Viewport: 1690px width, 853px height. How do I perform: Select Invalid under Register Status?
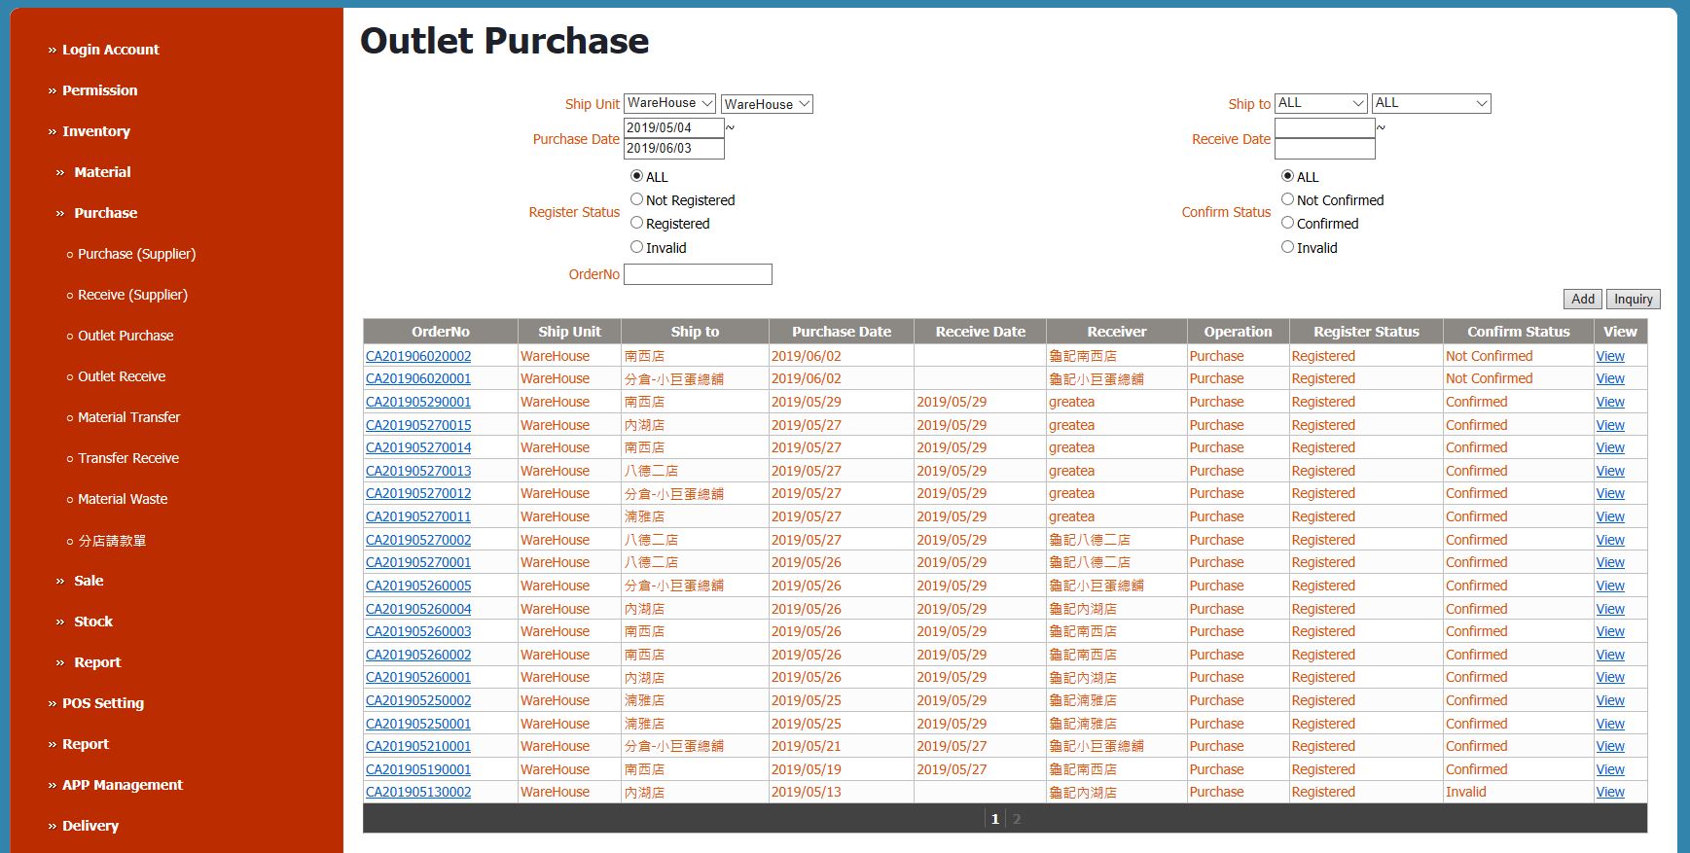tap(636, 247)
